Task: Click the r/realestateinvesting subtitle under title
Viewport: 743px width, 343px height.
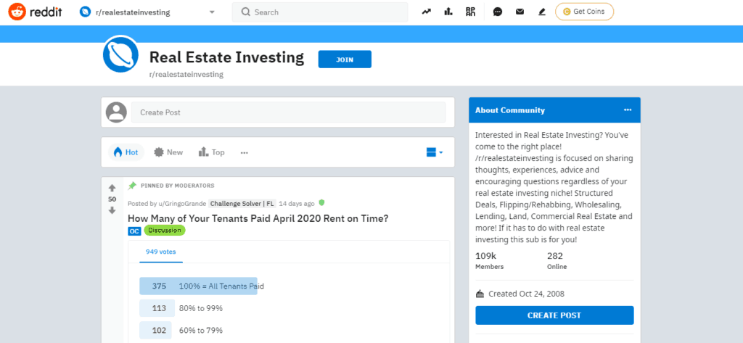Action: coord(186,75)
